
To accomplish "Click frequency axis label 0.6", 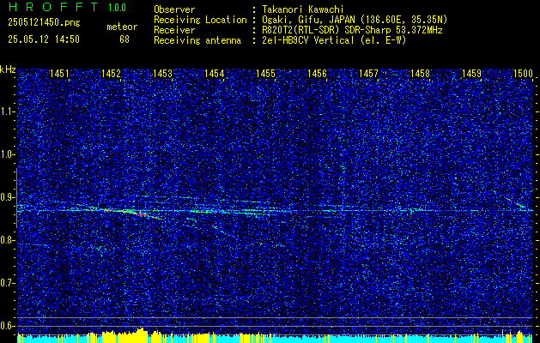I will click(8, 326).
